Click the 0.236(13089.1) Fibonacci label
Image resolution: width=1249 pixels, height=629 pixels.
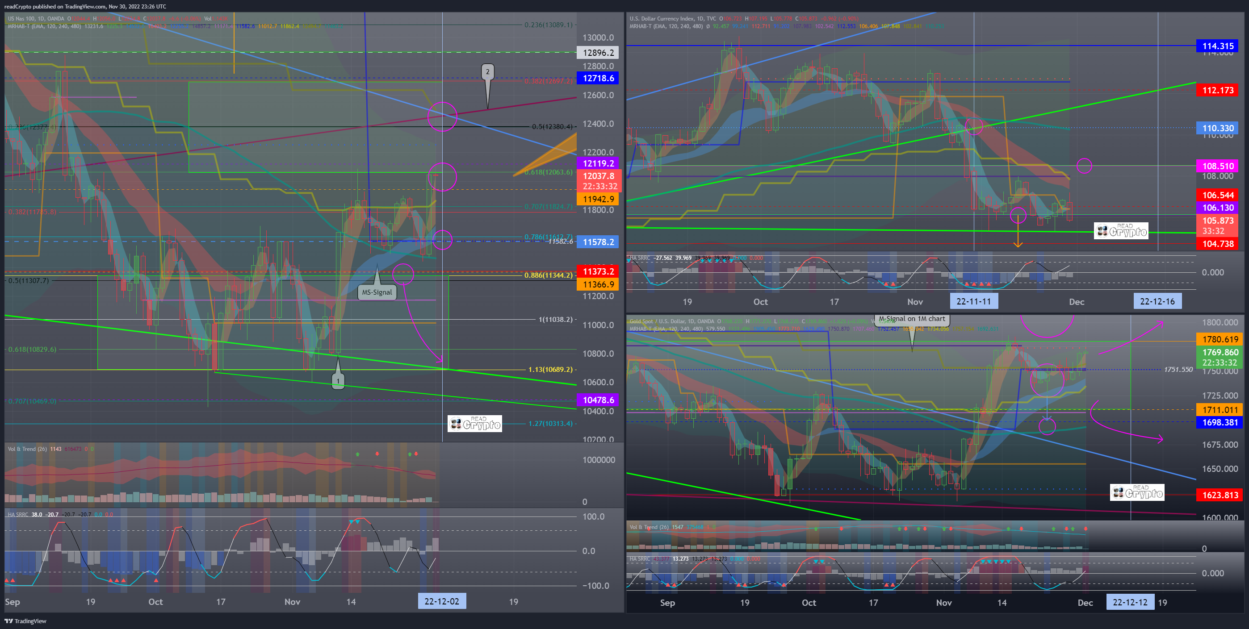(x=548, y=25)
